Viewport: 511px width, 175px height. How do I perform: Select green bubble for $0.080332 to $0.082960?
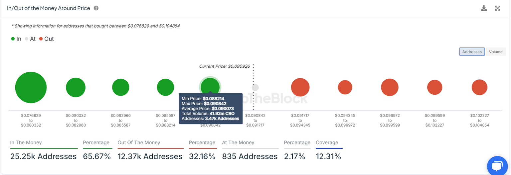[76, 88]
